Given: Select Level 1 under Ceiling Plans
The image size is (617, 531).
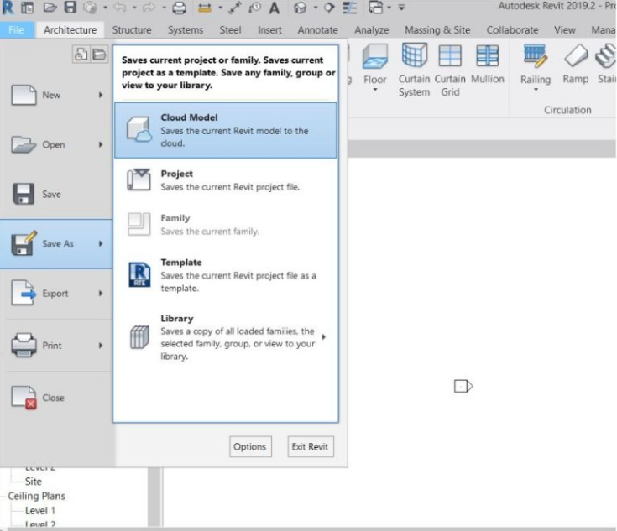Looking at the screenshot, I should 40,511.
